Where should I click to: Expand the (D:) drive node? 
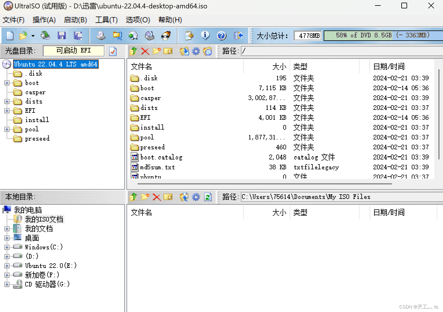7,257
